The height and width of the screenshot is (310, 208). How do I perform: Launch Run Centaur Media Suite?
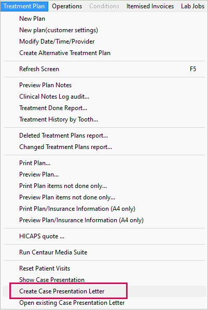pyautogui.click(x=104, y=252)
